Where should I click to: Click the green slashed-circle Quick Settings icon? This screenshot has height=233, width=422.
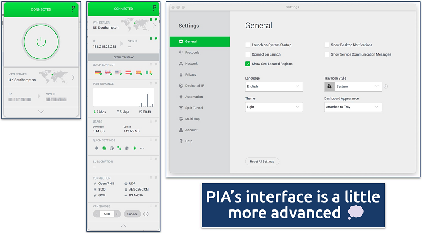[104, 148]
